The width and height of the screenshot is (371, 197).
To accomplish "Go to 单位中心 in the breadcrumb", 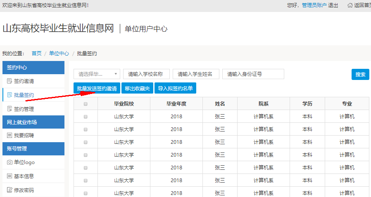I will pyautogui.click(x=59, y=54).
